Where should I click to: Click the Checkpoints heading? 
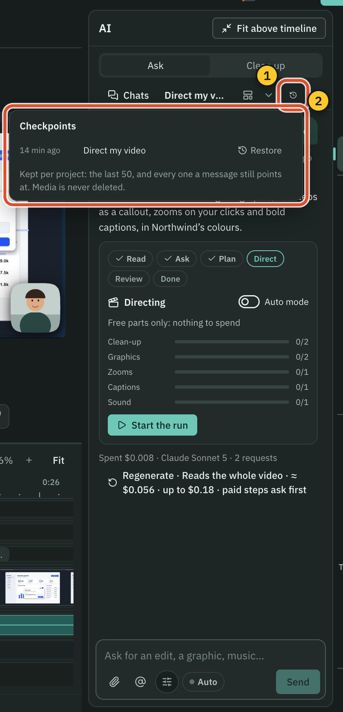48,126
